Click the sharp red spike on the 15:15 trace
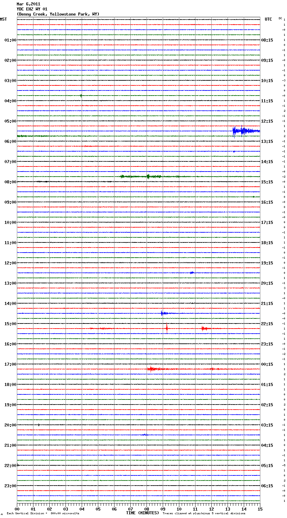This screenshot has height=518, width=287. point(167,328)
